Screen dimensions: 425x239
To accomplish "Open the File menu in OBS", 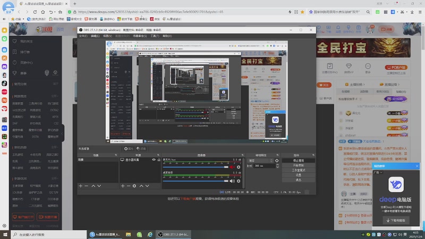I will pos(83,36).
